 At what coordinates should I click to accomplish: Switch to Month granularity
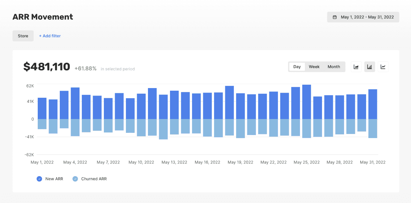click(x=334, y=67)
